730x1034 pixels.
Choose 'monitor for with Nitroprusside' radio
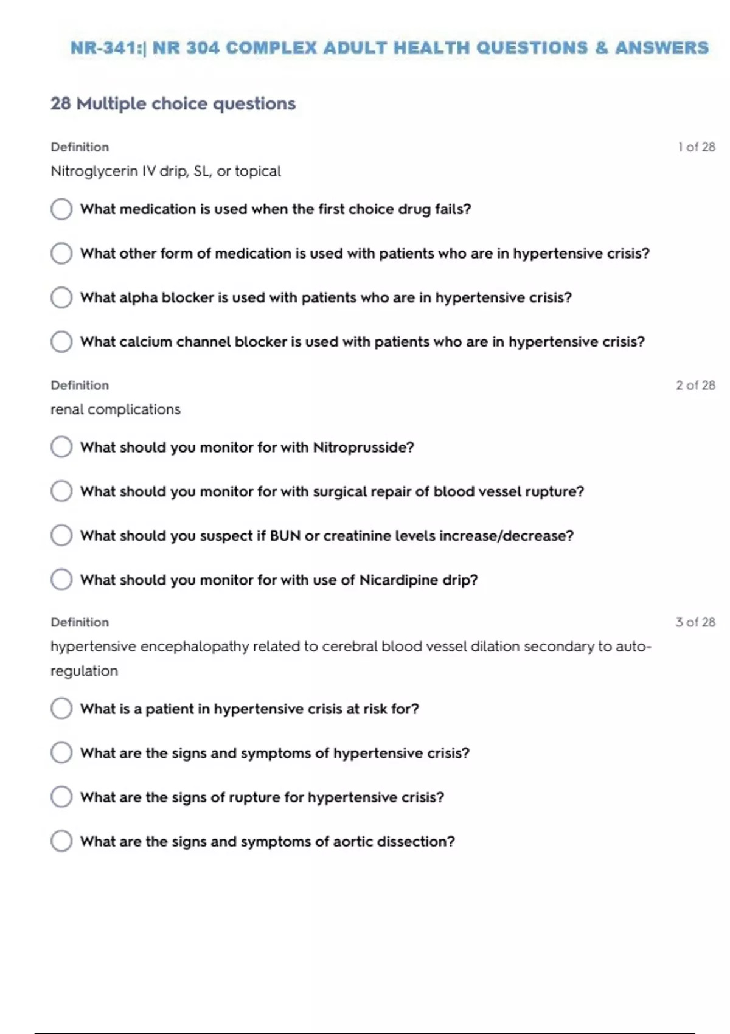pyautogui.click(x=61, y=447)
